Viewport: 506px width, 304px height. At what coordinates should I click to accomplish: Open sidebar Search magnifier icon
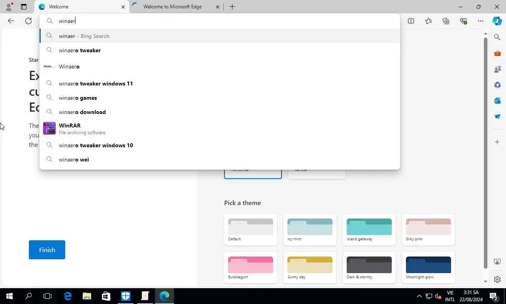(497, 37)
